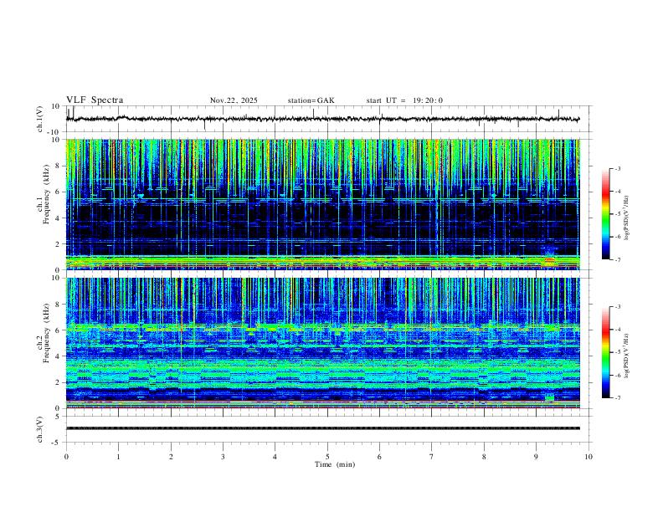Click the 'VLF Spectra' title text

click(95, 100)
